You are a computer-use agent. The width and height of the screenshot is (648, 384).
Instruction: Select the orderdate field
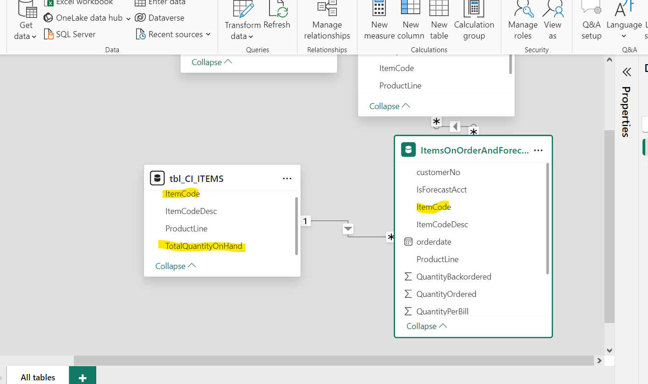click(434, 242)
